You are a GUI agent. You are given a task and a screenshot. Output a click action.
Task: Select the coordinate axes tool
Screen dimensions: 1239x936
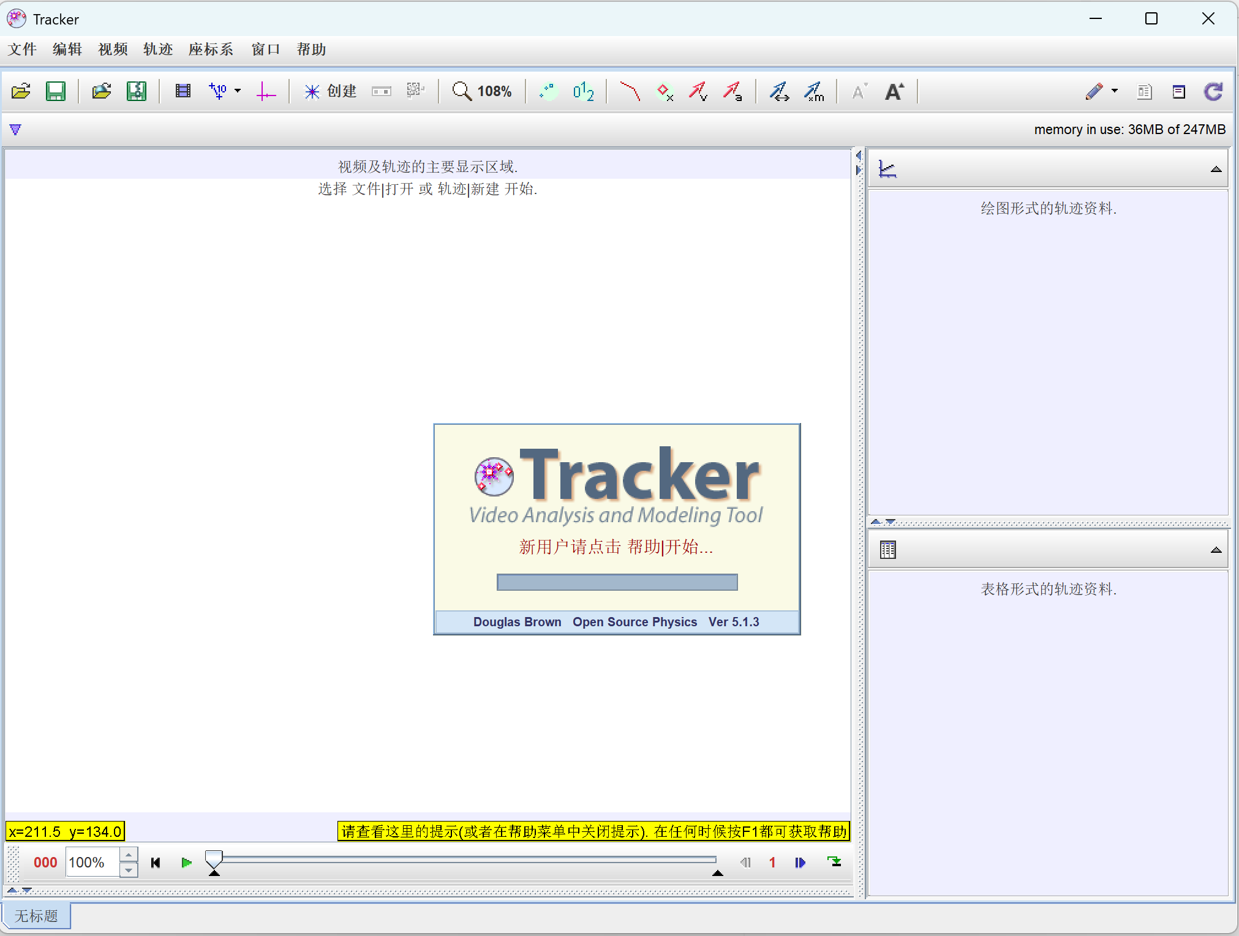266,91
